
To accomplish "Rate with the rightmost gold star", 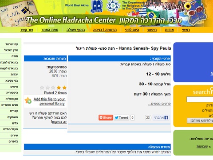I will [x=64, y=88].
